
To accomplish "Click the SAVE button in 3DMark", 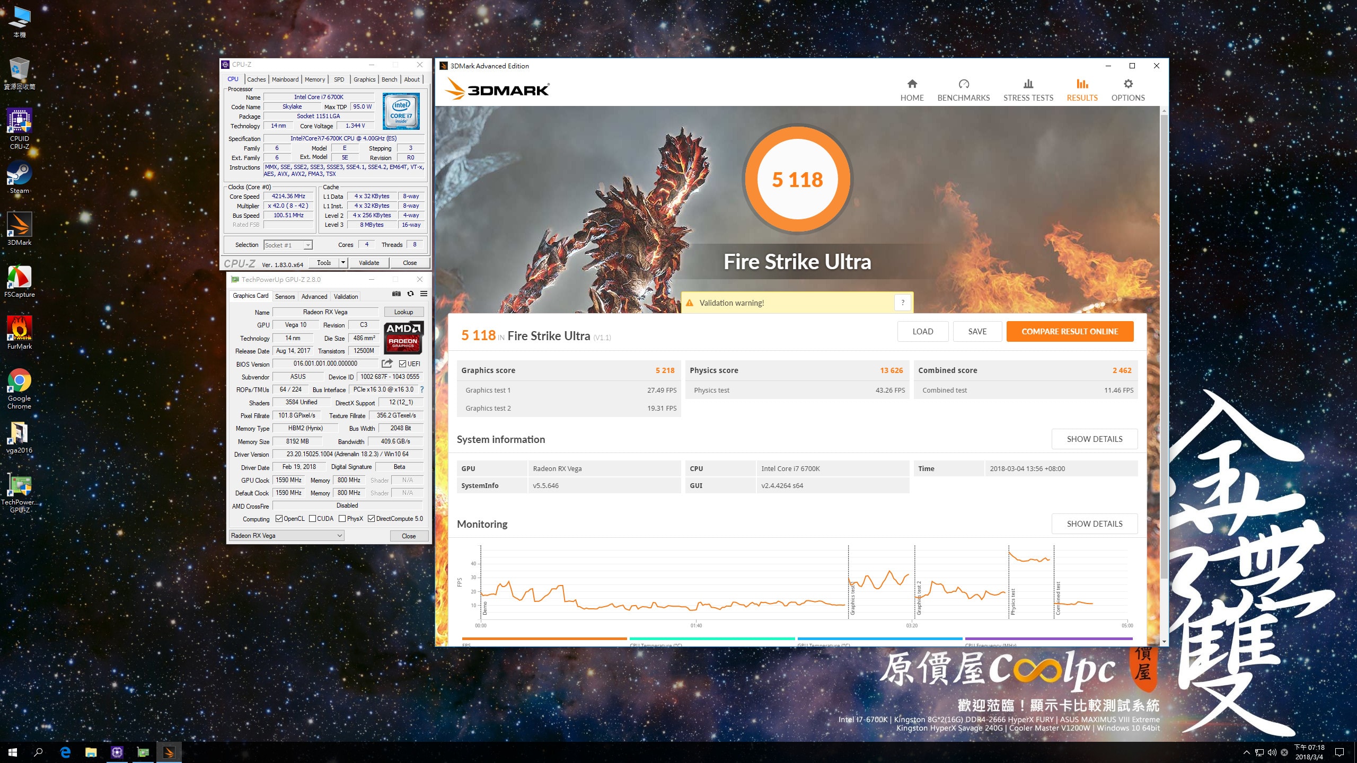I will tap(977, 331).
